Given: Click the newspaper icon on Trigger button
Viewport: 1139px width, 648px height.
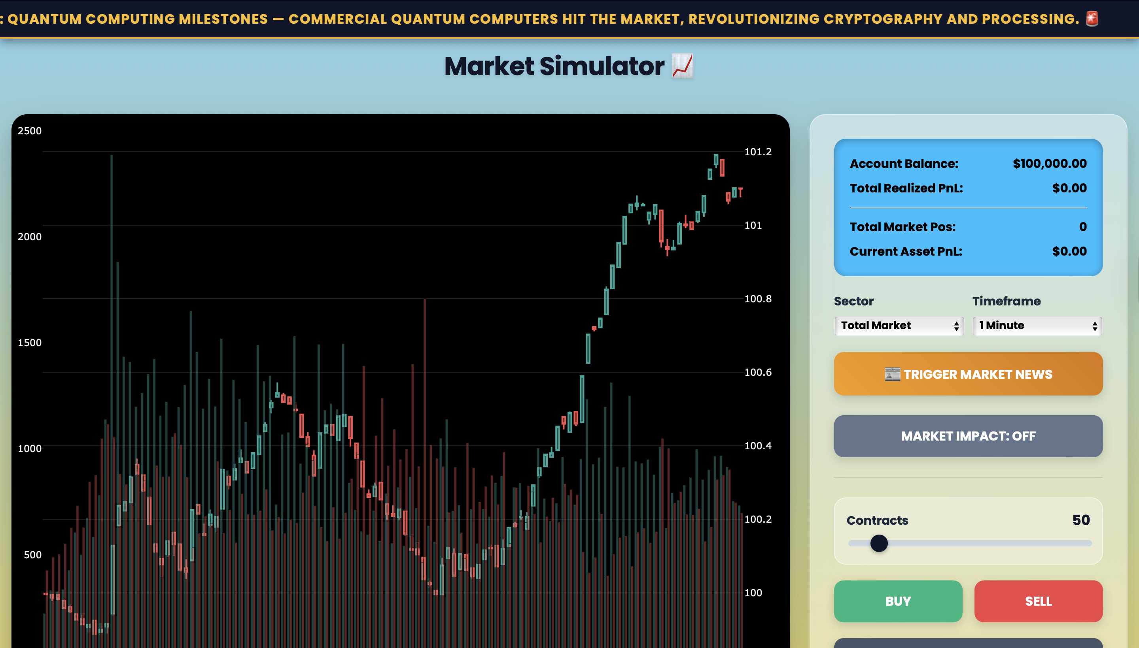Looking at the screenshot, I should (x=892, y=374).
